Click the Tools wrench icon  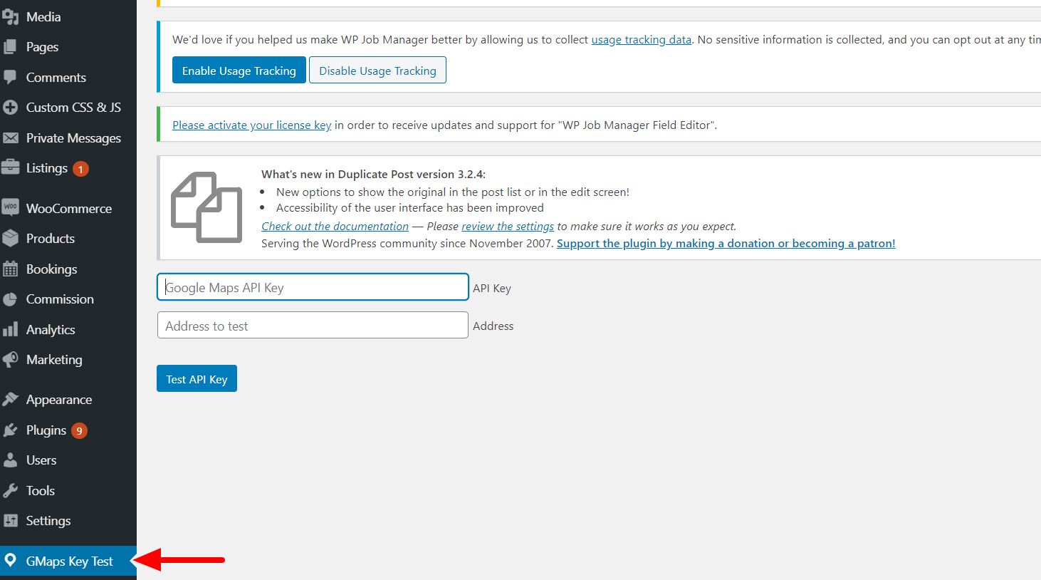click(10, 490)
